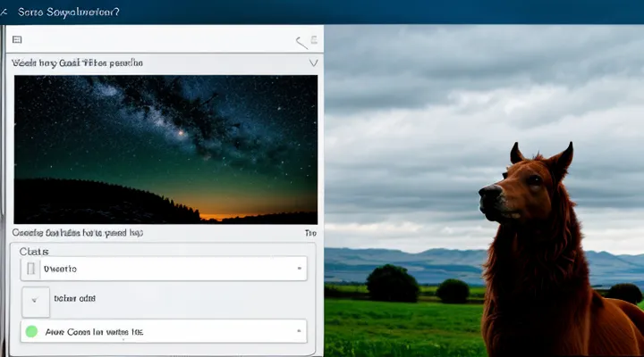
Task: Click the back arrow in the title bar
Action: click(x=5, y=12)
